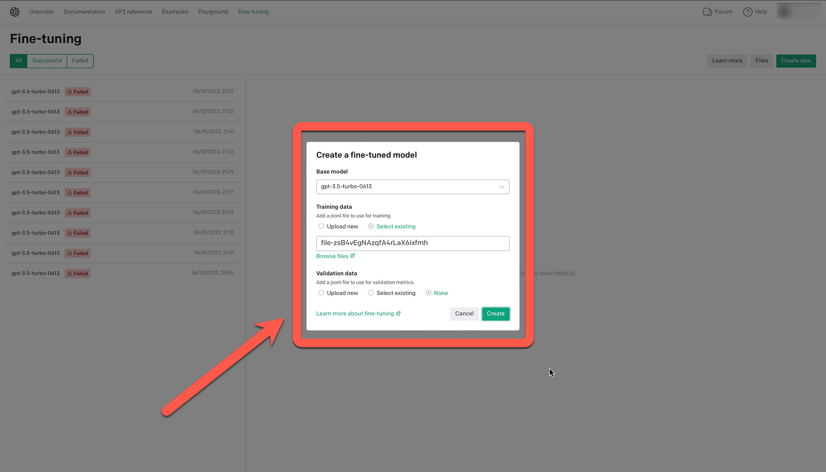Viewport: 826px width, 472px height.
Task: Click the Help question mark icon
Action: (x=748, y=12)
